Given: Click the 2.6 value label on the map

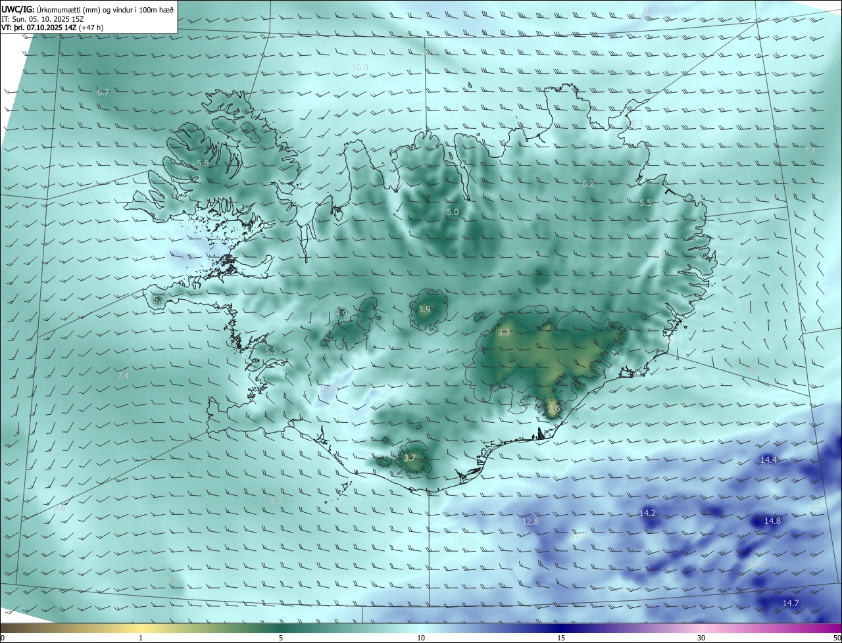Looking at the screenshot, I should coord(553,408).
